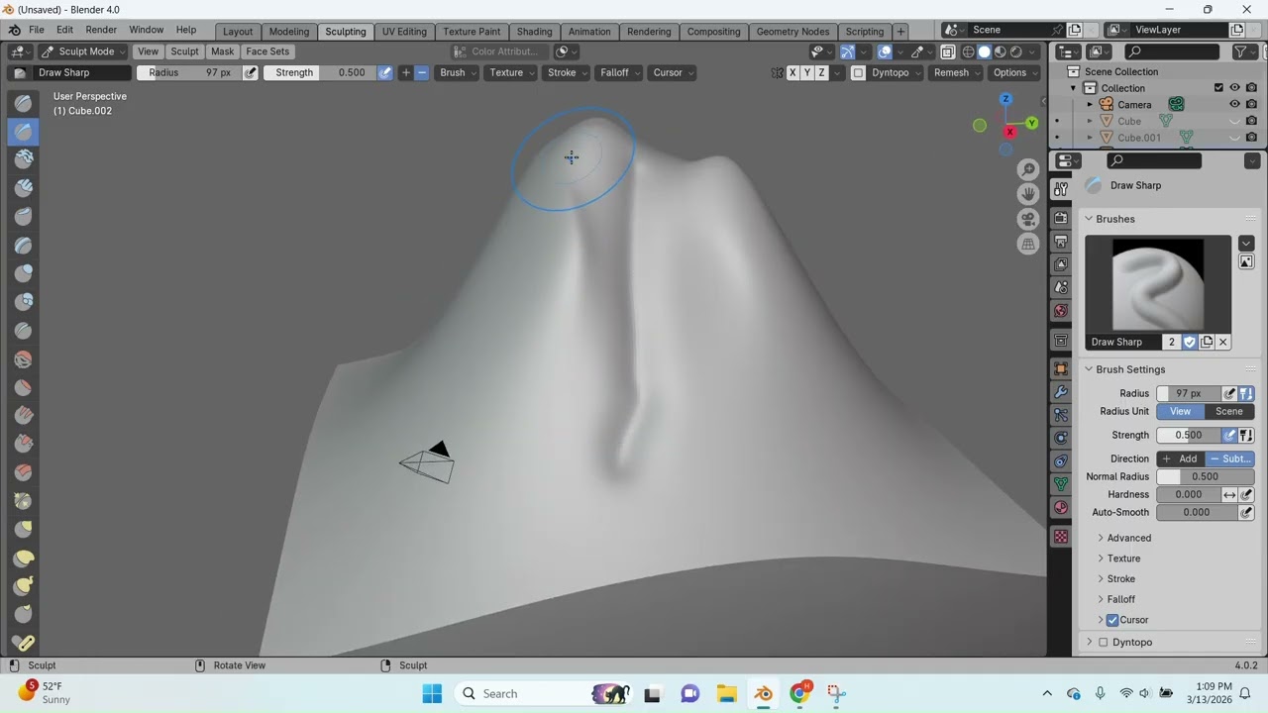Open the World properties tab
This screenshot has height=713, width=1268.
1061,311
